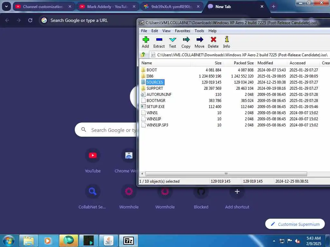This screenshot has width=330, height=247.
Task: Sort the list by Name column
Action: pos(165,63)
